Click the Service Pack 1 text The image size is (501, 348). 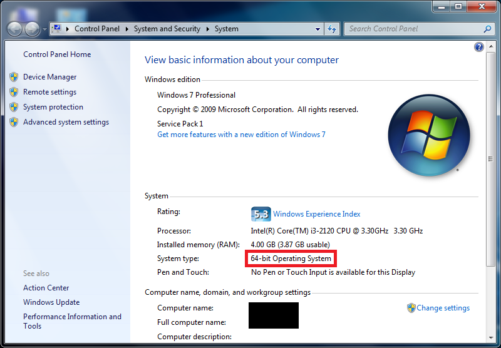[x=180, y=123]
